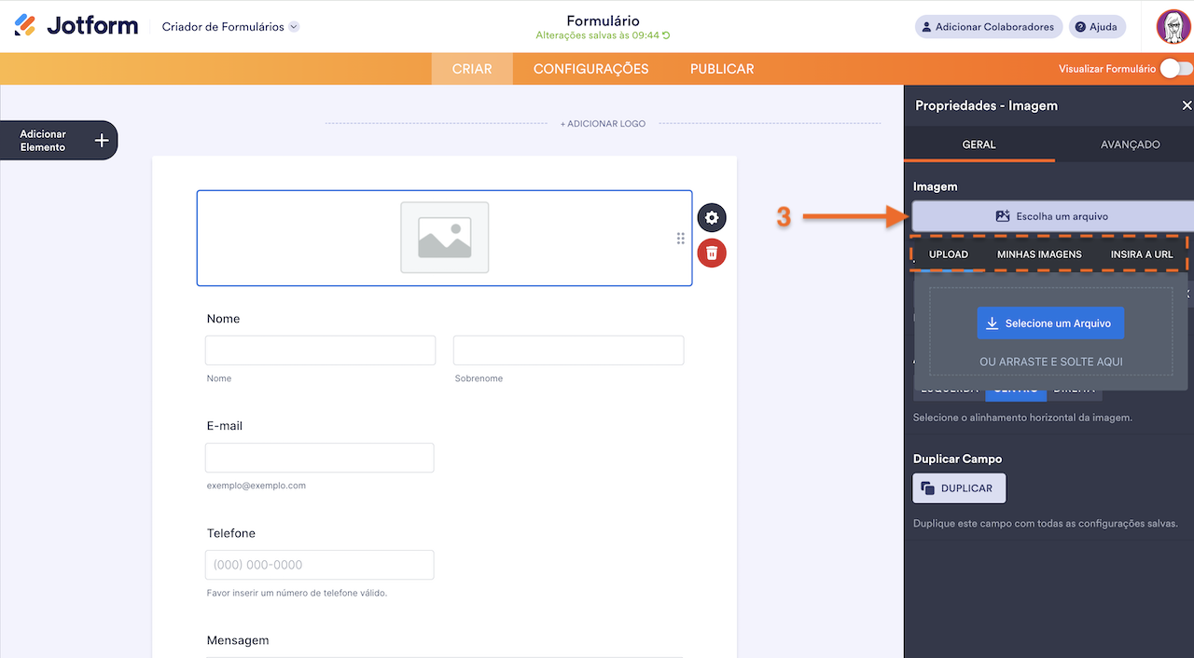1194x658 pixels.
Task: Open AVANÇADO properties tab
Action: [1130, 144]
